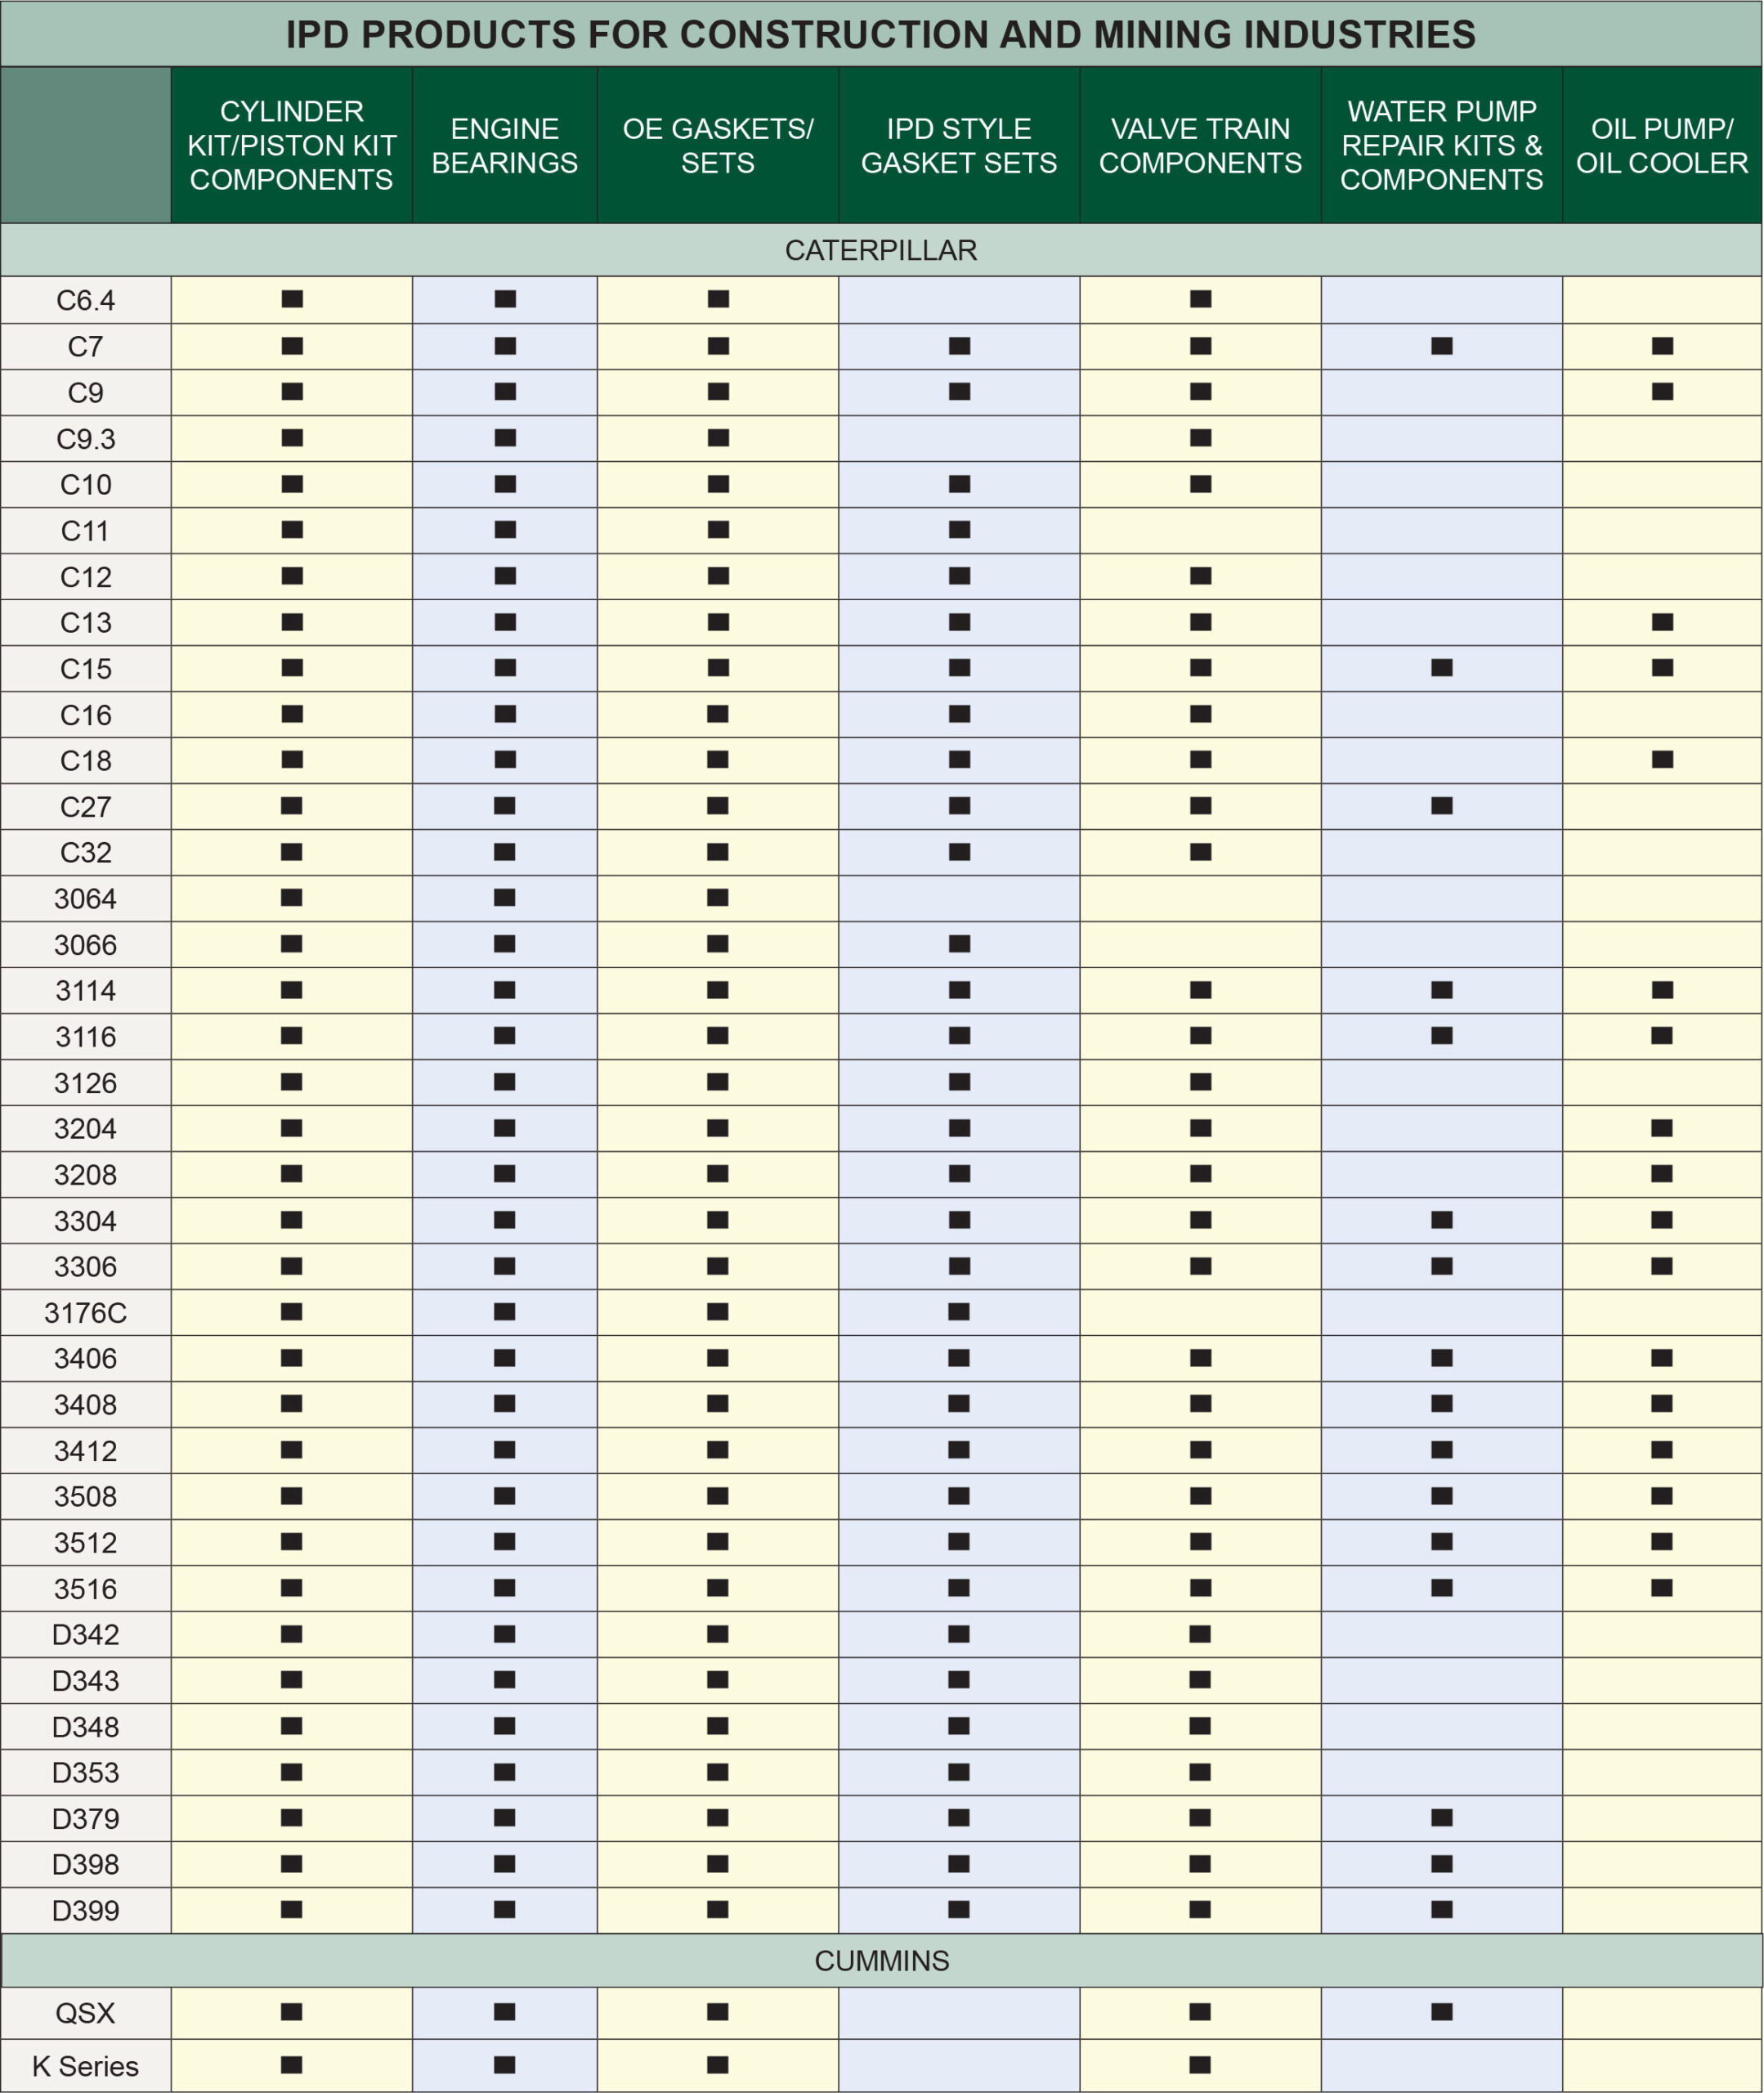Click the C9 row label
The image size is (1764, 2093).
click(x=86, y=392)
